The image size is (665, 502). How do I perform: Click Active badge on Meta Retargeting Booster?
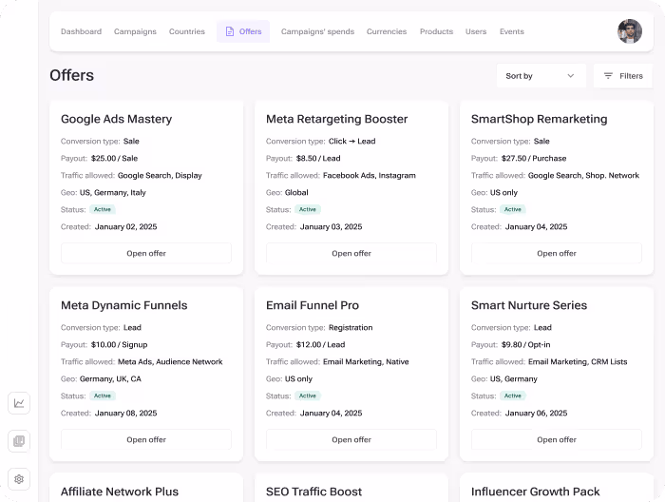[308, 209]
